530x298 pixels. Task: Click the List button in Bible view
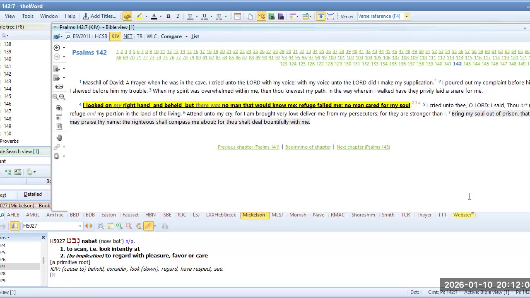195,36
